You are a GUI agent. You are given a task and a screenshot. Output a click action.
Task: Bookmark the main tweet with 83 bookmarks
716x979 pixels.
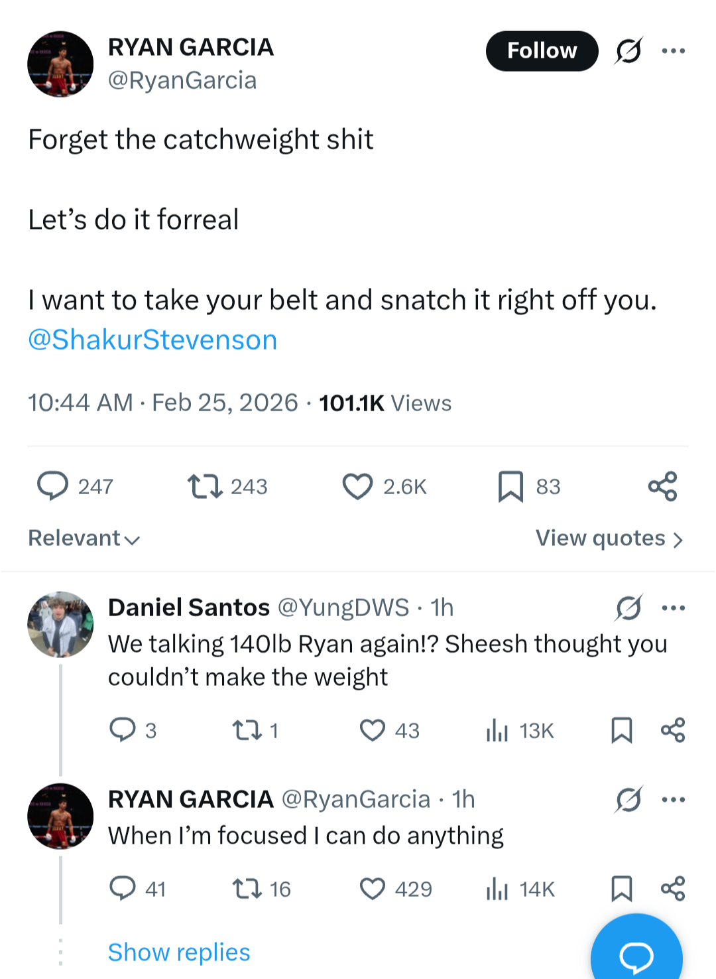tap(510, 486)
